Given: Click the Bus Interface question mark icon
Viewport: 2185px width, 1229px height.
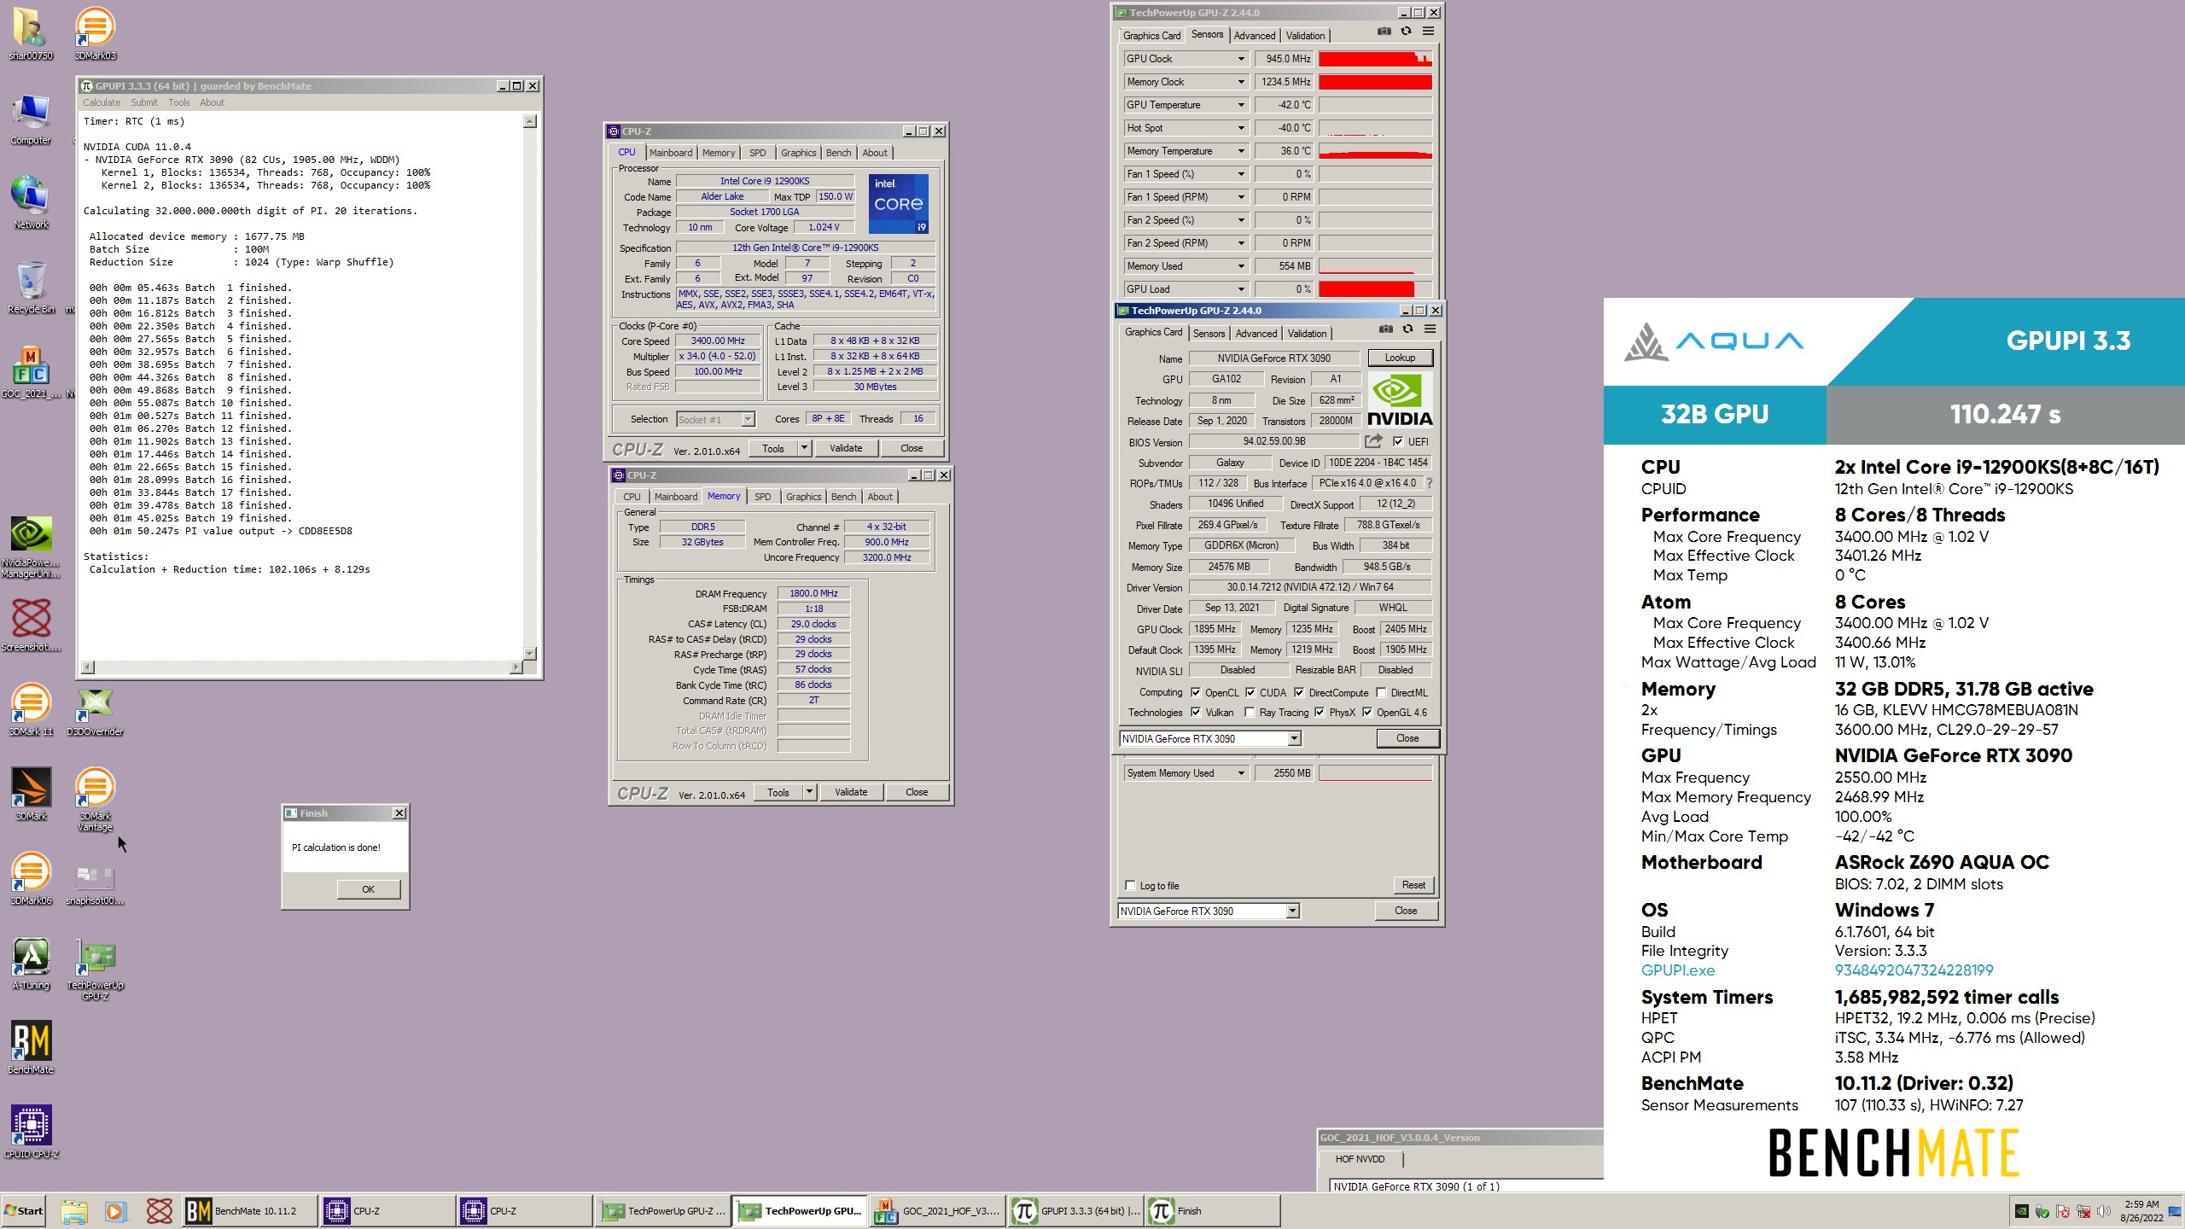Looking at the screenshot, I should tap(1430, 483).
